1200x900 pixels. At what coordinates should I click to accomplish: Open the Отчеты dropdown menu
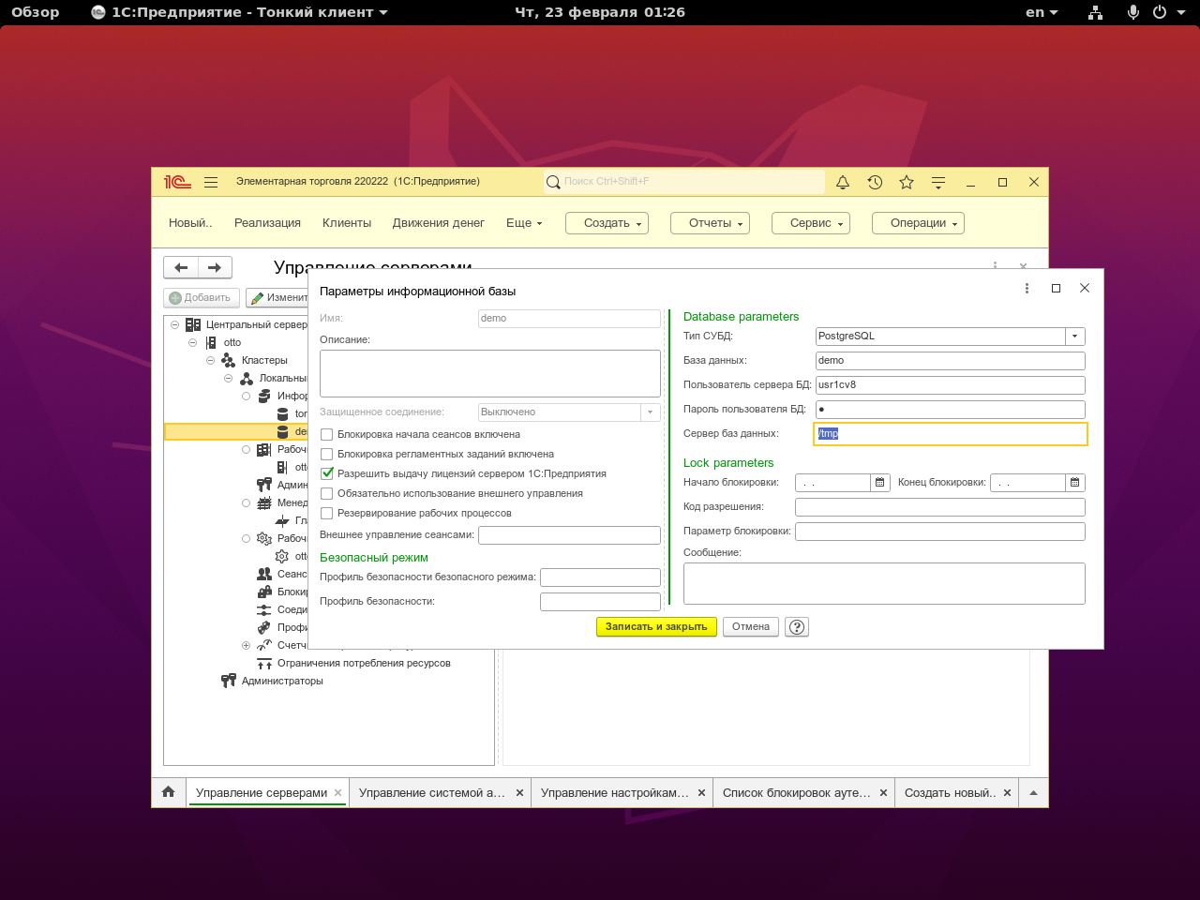click(x=711, y=223)
